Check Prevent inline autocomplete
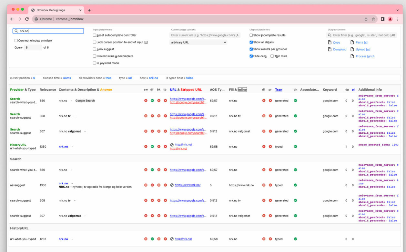 95,56
